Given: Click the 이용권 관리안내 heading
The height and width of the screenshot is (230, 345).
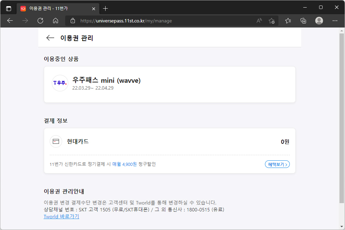Looking at the screenshot, I should [x=64, y=191].
